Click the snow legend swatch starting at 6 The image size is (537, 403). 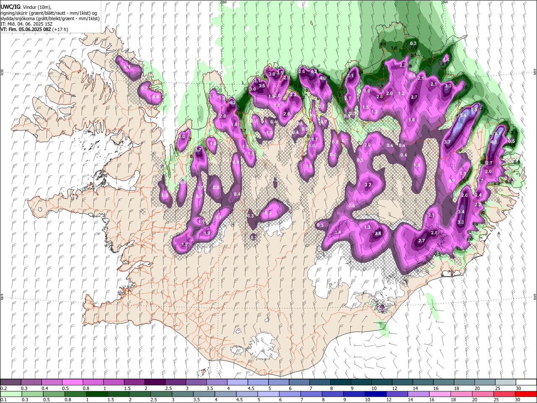point(300,382)
